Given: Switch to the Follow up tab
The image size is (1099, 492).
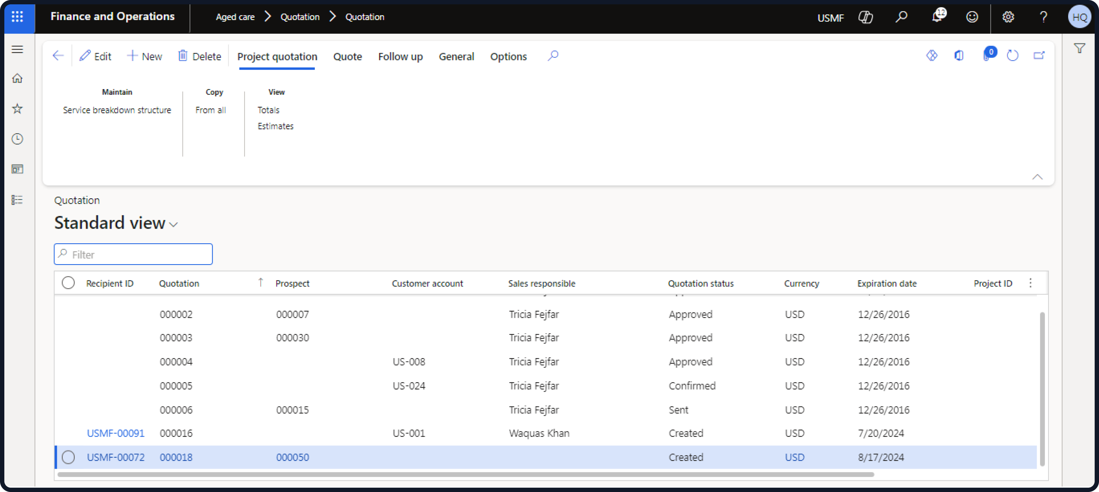Looking at the screenshot, I should click(x=400, y=56).
